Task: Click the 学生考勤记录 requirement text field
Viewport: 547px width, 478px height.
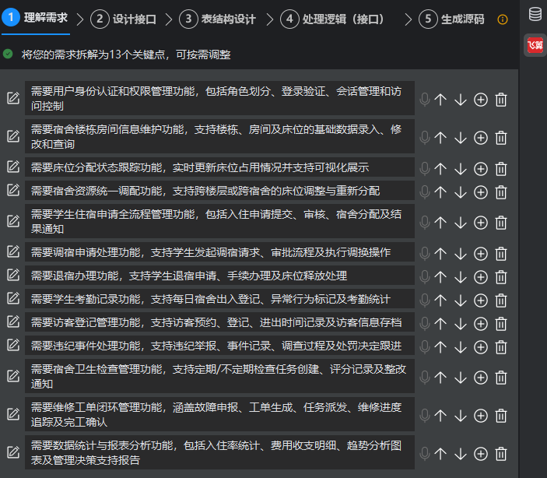Action: pos(219,299)
